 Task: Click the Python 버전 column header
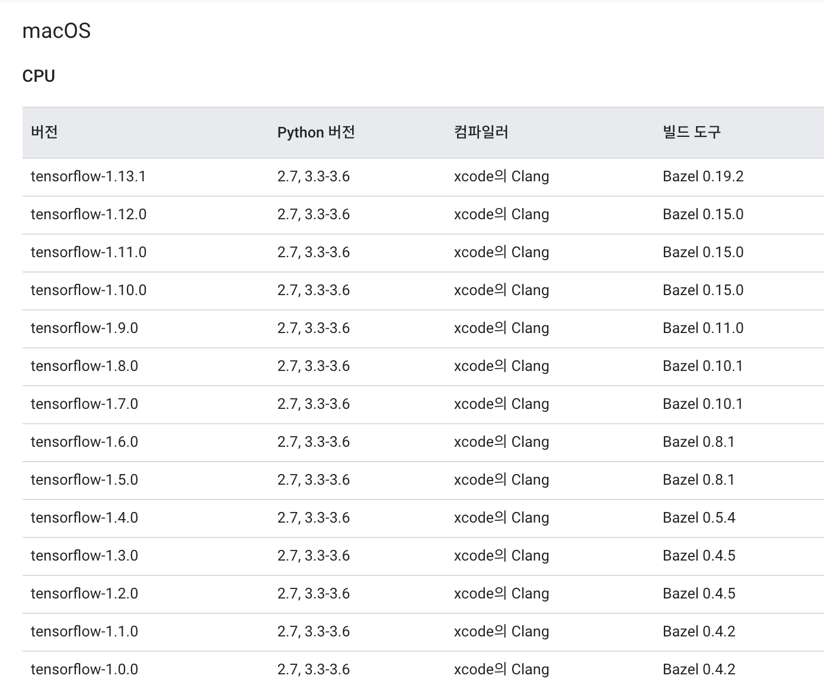click(x=316, y=132)
